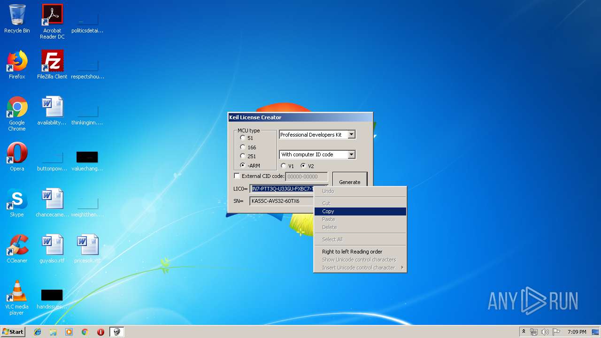The width and height of the screenshot is (601, 338).
Task: Open Google Chrome desktop shortcut
Action: pos(17,114)
